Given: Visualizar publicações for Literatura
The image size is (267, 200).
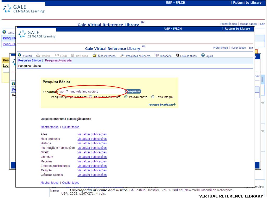Looking at the screenshot, I should (92, 157).
